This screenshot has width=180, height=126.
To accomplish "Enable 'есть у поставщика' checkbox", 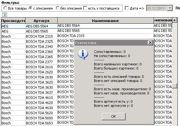I will coord(85,8).
